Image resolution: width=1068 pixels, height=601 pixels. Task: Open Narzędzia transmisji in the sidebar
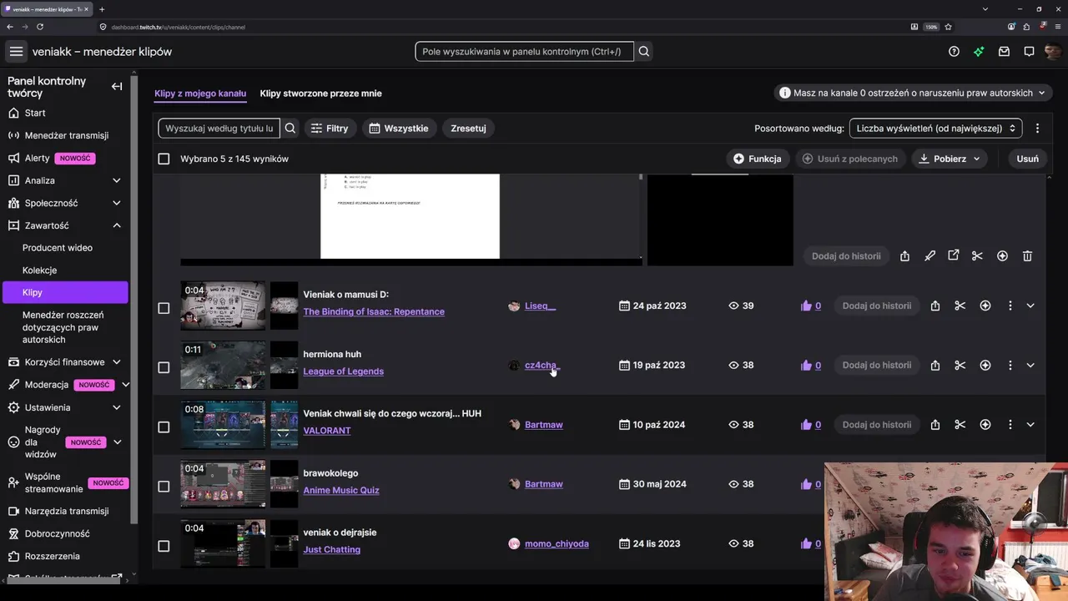coord(67,511)
